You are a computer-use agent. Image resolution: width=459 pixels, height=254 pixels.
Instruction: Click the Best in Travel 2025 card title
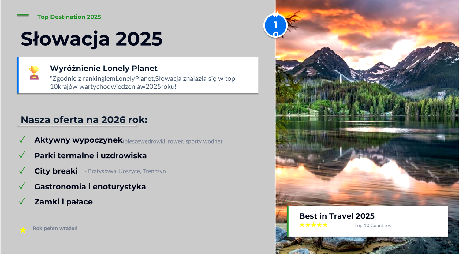coord(337,216)
